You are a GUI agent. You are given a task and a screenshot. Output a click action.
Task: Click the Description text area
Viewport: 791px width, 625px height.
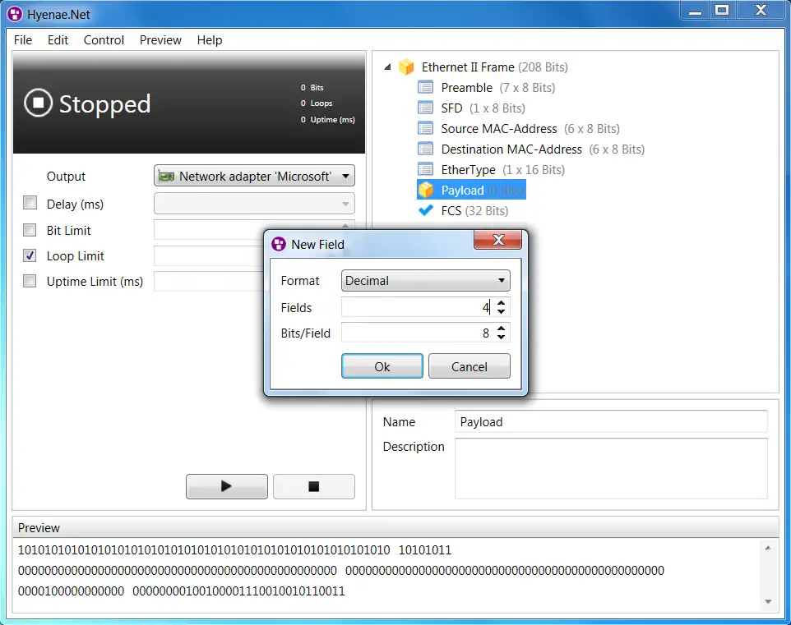[x=611, y=468]
